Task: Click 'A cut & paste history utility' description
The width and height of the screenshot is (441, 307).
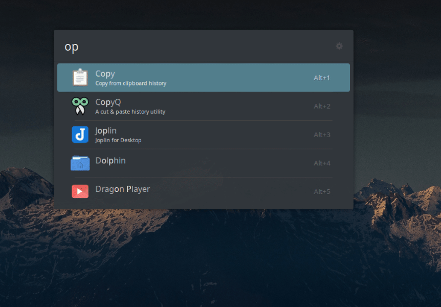Action: 130,112
